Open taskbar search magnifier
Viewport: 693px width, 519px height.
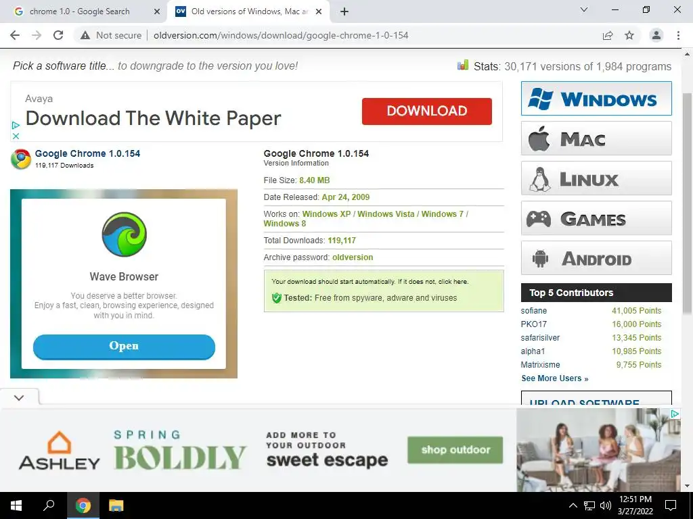[49, 505]
